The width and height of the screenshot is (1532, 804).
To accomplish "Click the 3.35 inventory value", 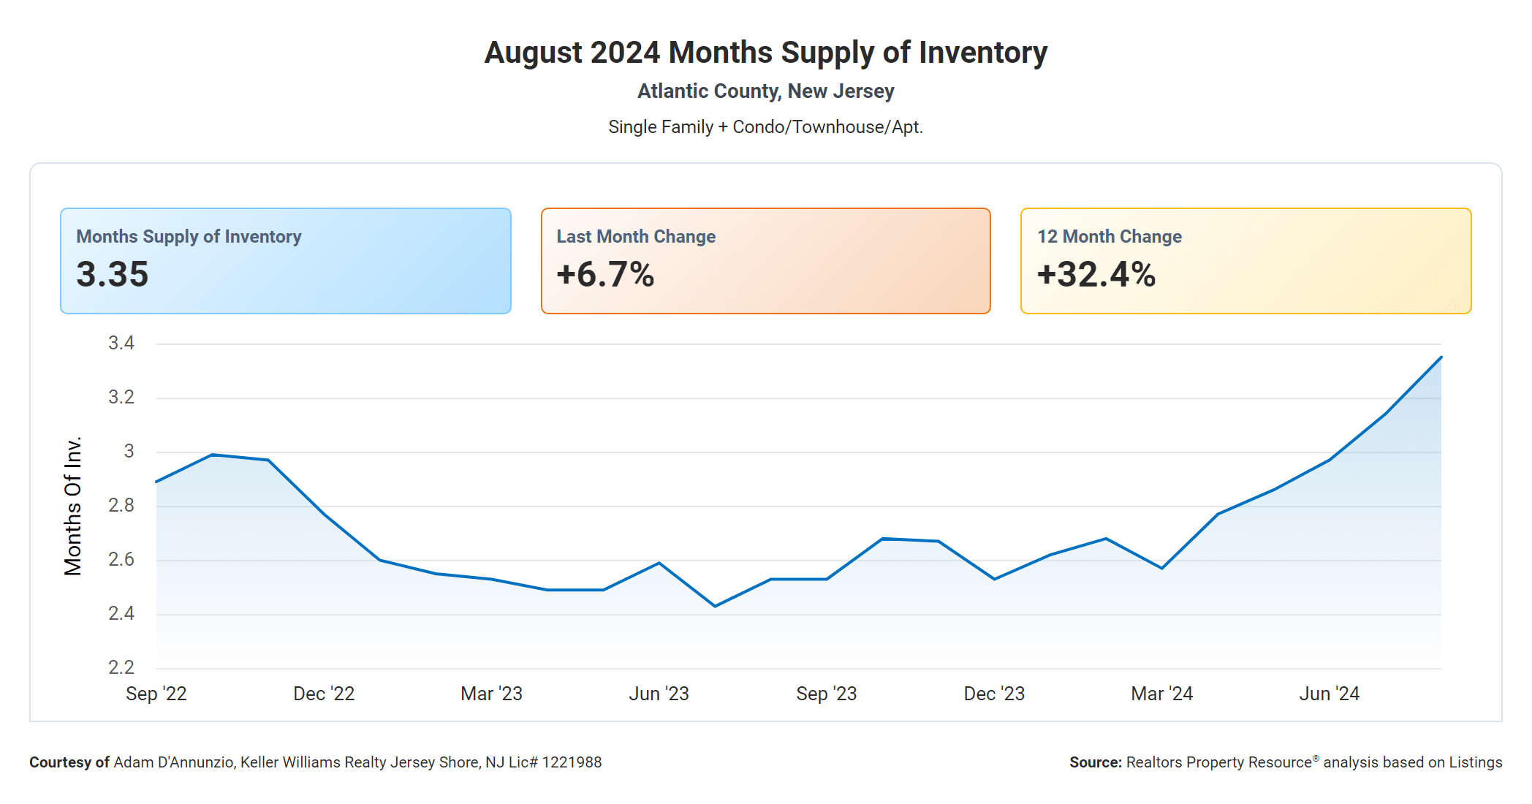I will tap(113, 275).
